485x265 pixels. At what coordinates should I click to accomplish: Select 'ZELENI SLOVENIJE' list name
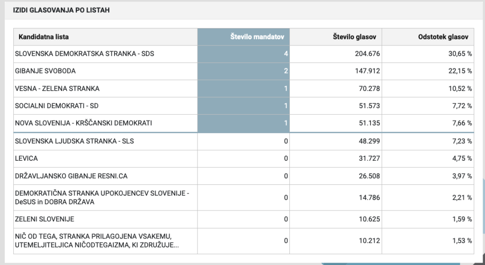(45, 219)
